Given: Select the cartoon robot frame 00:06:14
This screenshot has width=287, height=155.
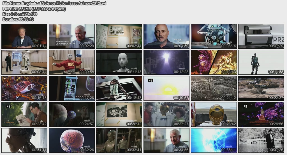Looking at the screenshot, I should (214, 36).
